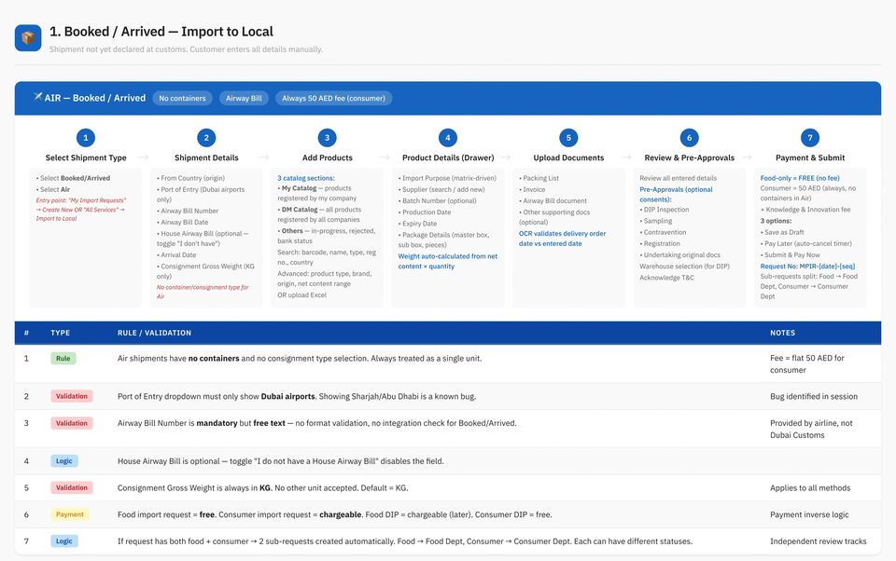Click the 3 catalog sections link
This screenshot has height=561, width=896.
tap(306, 178)
